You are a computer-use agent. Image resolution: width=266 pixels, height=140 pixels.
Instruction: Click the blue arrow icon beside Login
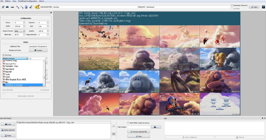pos(263,7)
